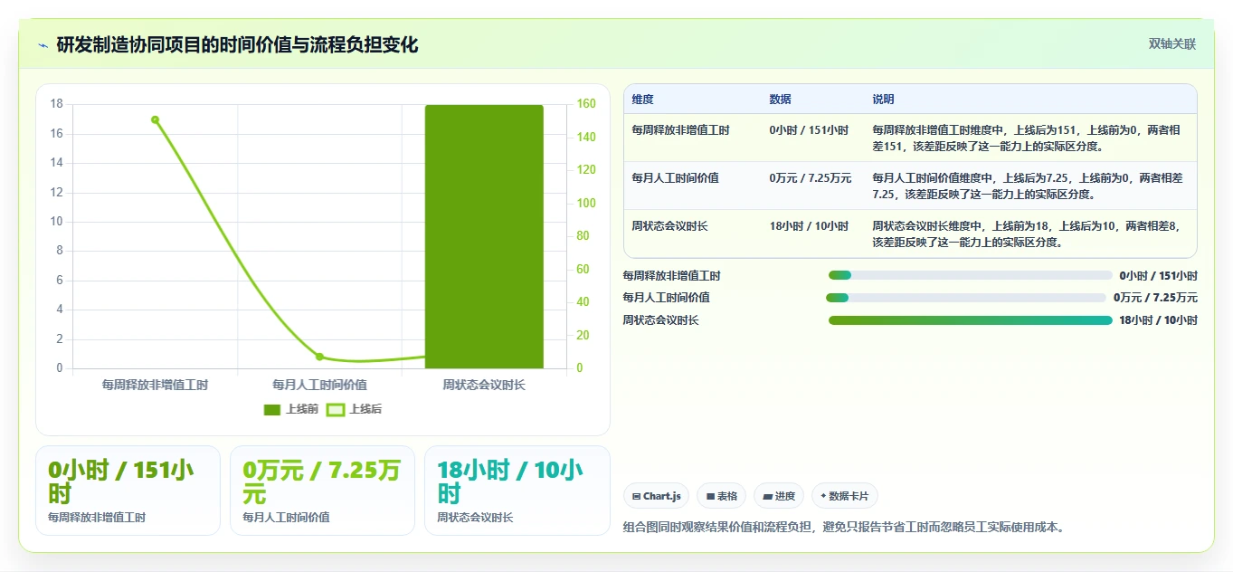Click the 双轴关联 label in the header
The width and height of the screenshot is (1233, 572).
click(x=1172, y=43)
